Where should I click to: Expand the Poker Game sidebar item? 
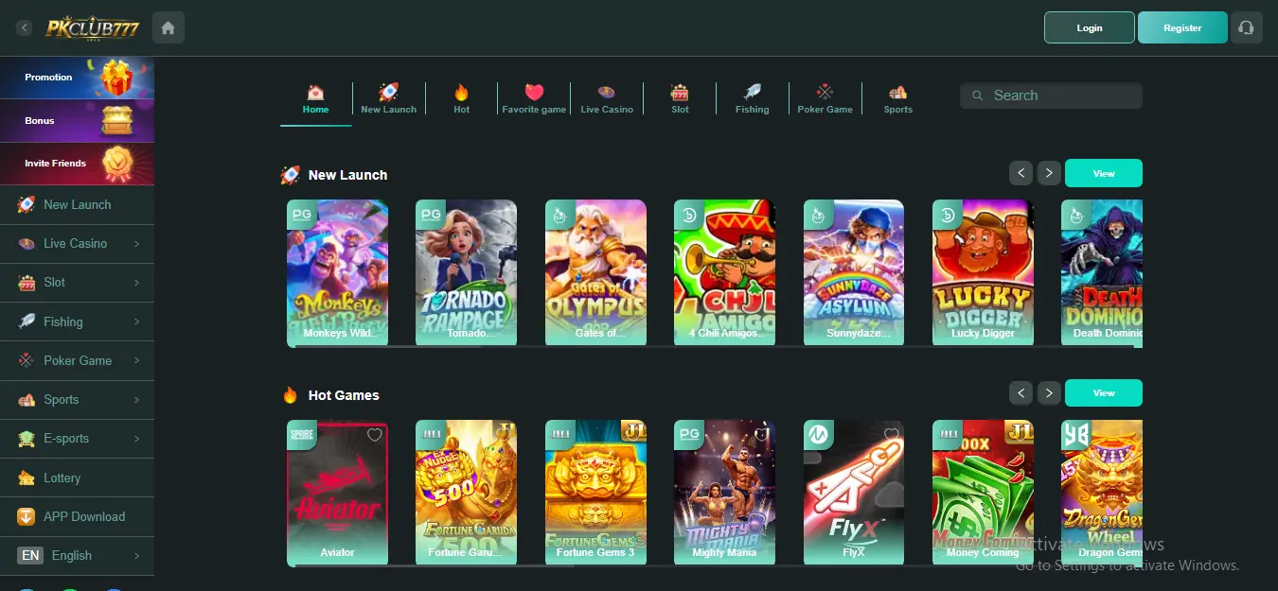tap(77, 360)
